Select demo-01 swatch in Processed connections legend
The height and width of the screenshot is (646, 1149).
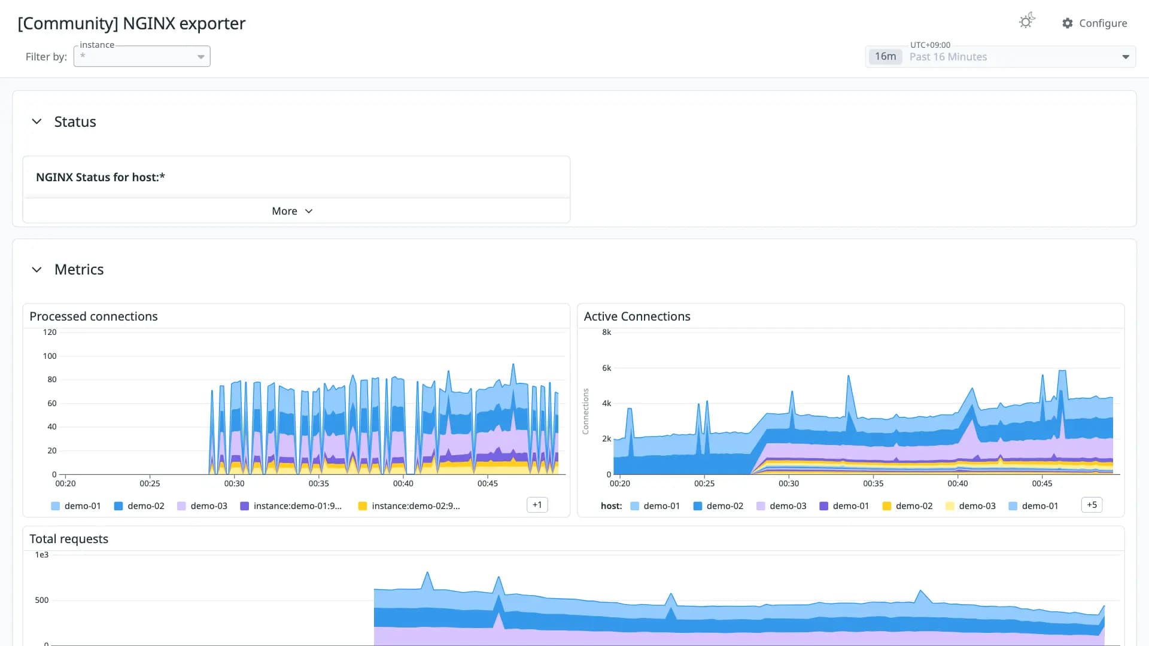coord(56,506)
